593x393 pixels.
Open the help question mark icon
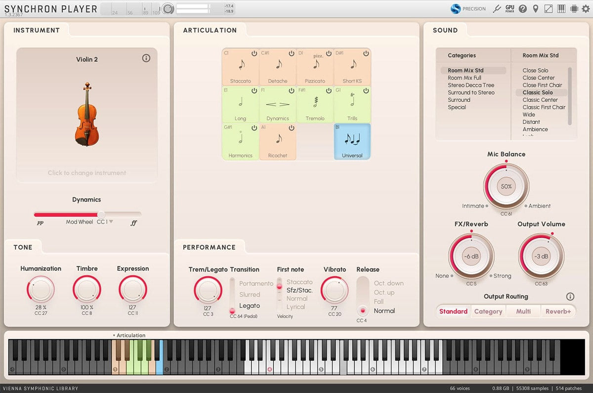coord(523,8)
